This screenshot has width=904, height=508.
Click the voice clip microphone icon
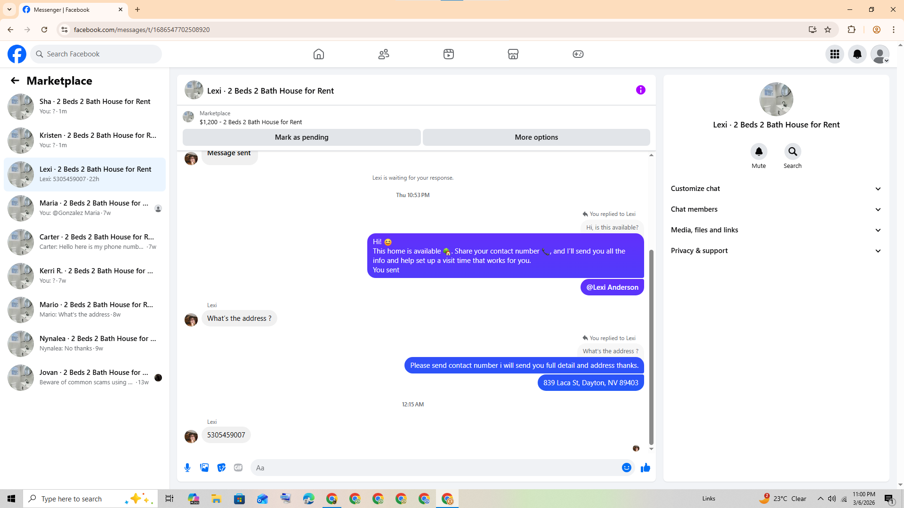187,468
